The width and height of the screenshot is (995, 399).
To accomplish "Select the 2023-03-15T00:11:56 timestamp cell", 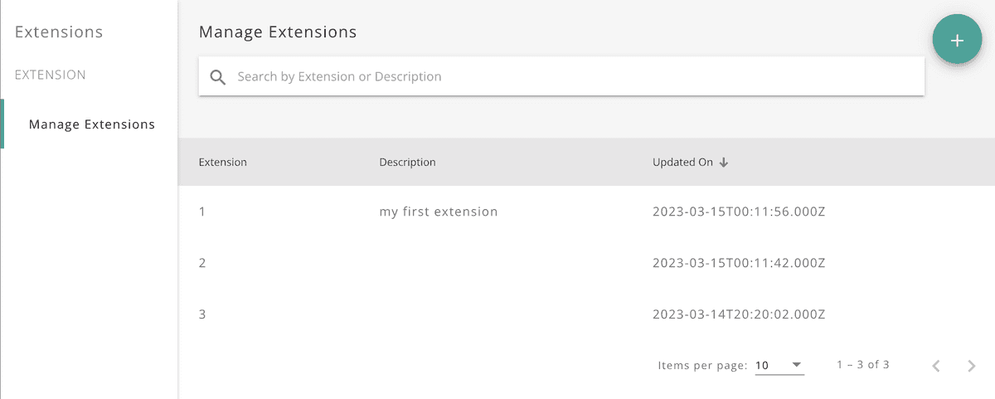I will coord(739,212).
